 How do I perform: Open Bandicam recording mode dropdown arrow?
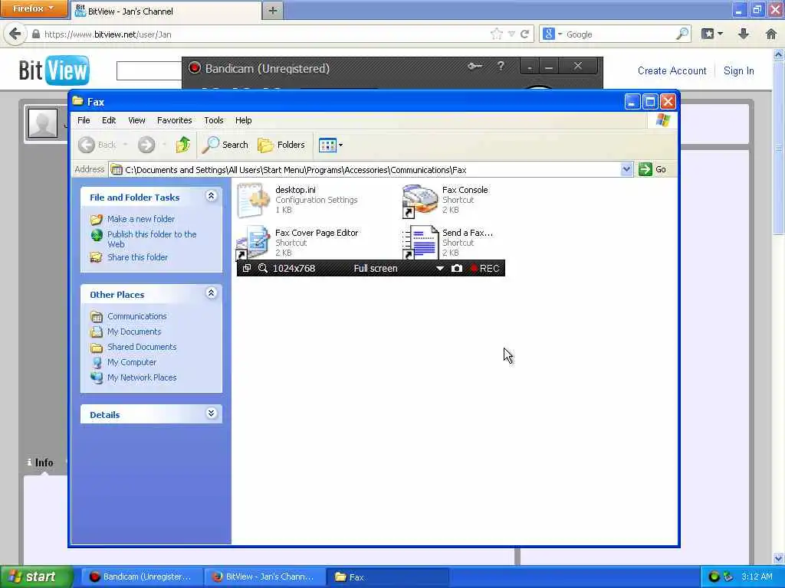pyautogui.click(x=439, y=269)
